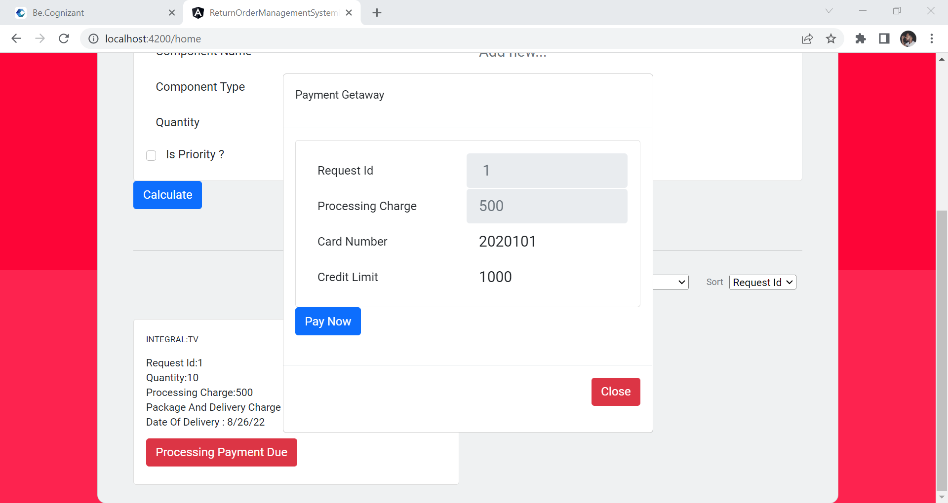Click the Quantity label

pyautogui.click(x=178, y=122)
